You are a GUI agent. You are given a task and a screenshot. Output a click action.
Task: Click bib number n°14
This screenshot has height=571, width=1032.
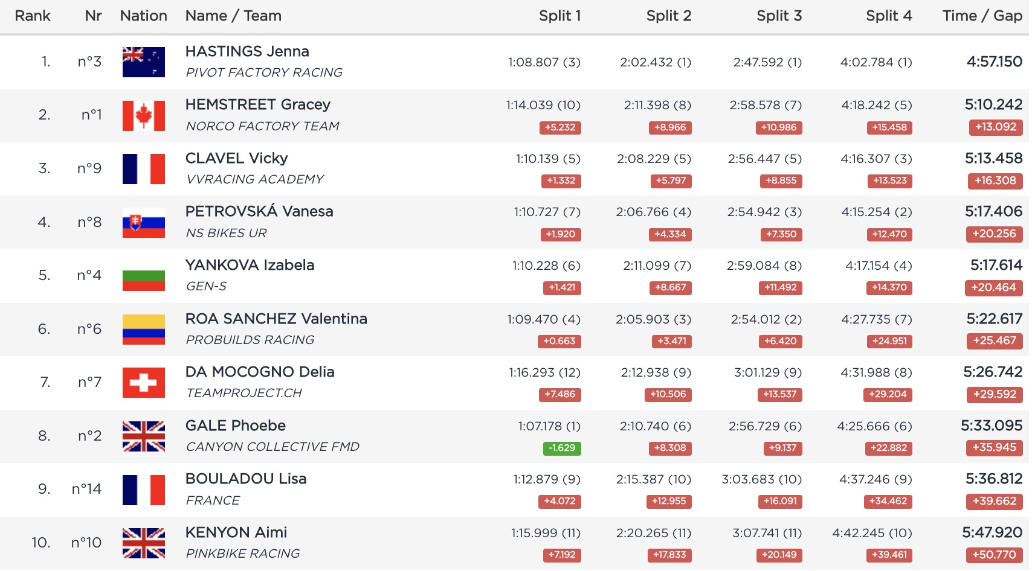[86, 489]
